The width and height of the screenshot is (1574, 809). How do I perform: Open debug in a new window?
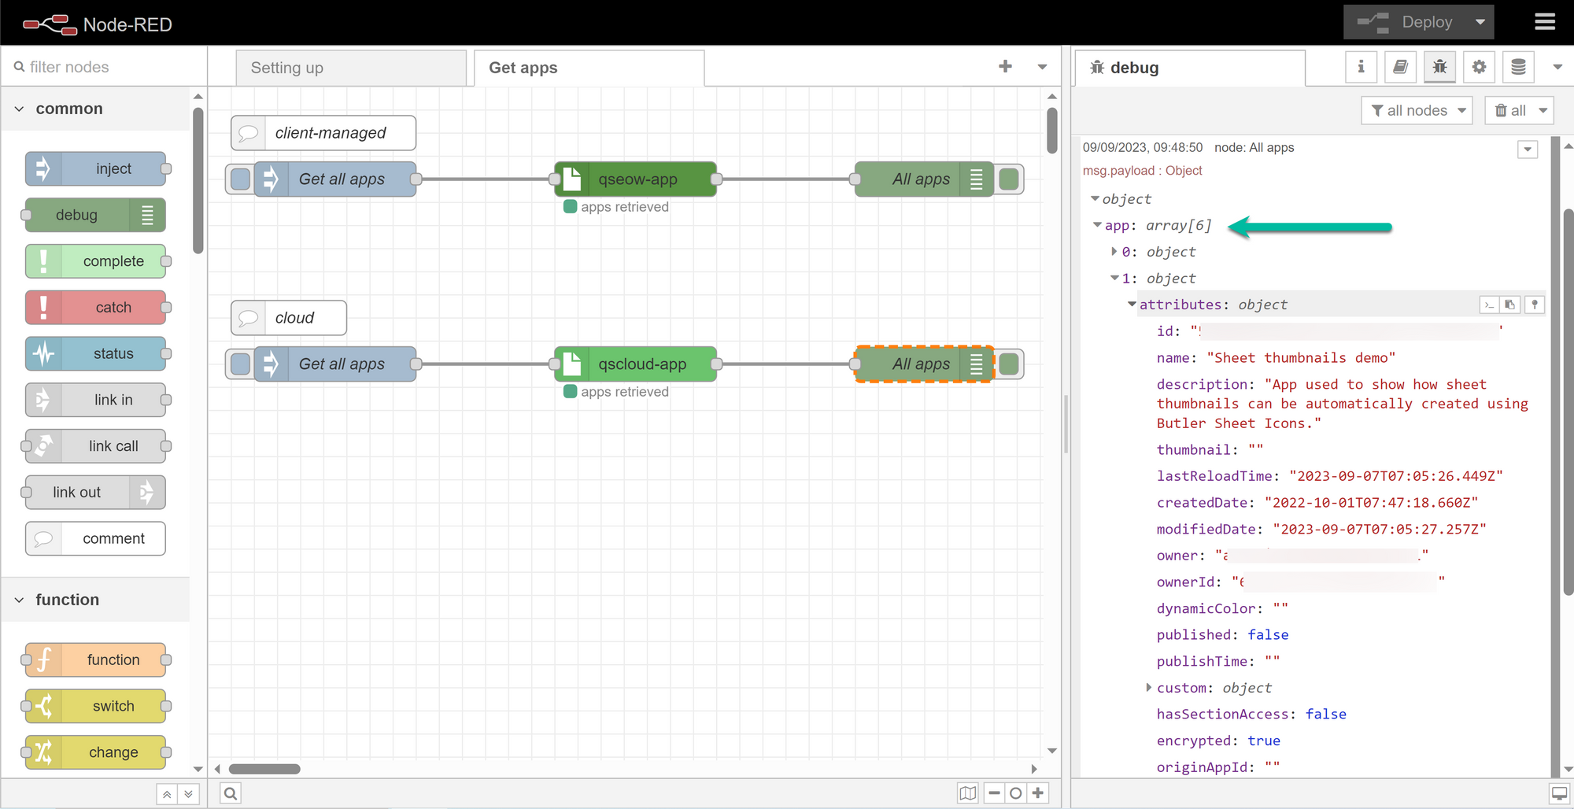click(1558, 794)
